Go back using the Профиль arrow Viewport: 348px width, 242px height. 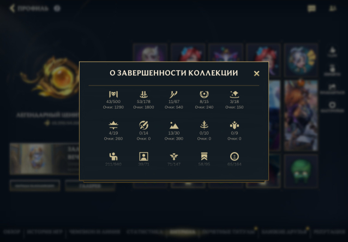[12, 8]
